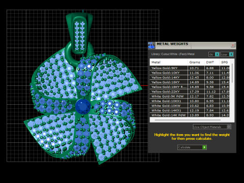Viewport: 244px width, 183px height.
Task: Click the Library: Cutout White label
Action: click(173, 54)
